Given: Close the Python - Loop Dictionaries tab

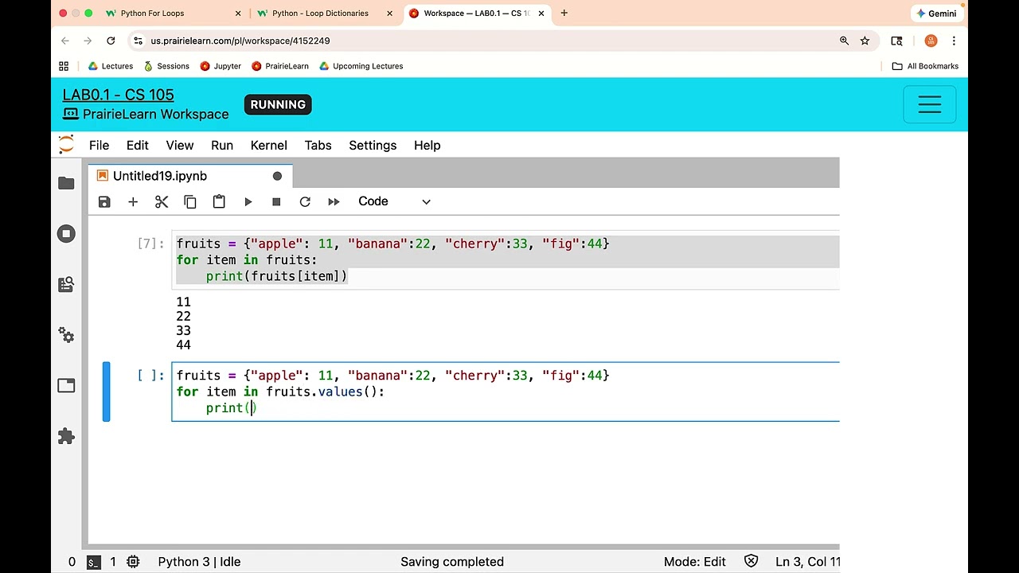Looking at the screenshot, I should 390,14.
